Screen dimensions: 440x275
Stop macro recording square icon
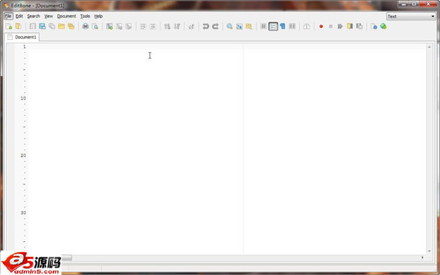point(330,26)
